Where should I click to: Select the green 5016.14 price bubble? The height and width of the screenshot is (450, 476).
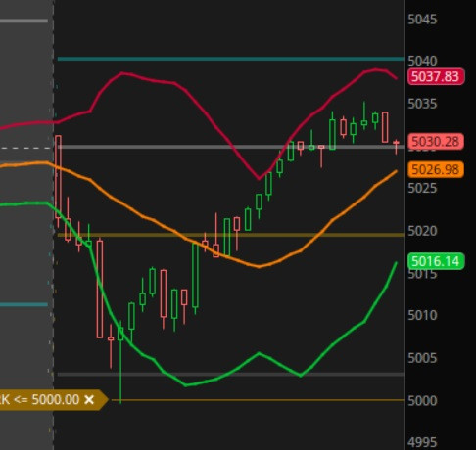coord(436,261)
